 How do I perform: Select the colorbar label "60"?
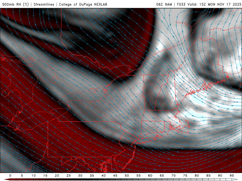pyautogui.click(x=150, y=176)
